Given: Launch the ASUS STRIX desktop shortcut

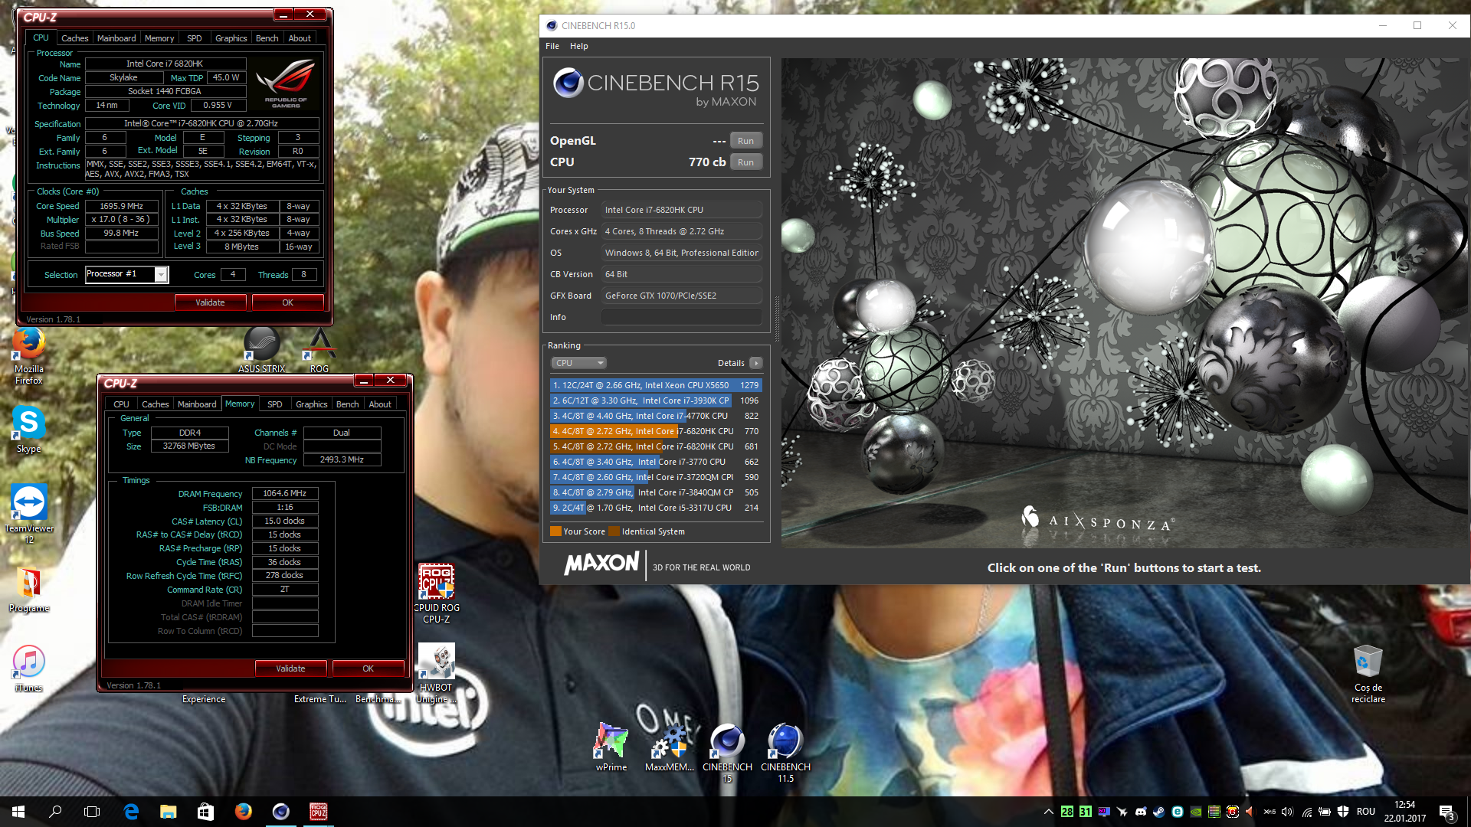Looking at the screenshot, I should [x=261, y=350].
